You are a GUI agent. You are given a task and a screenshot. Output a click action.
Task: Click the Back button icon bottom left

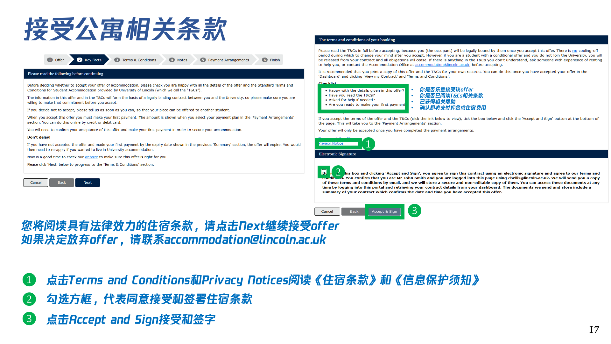click(x=62, y=182)
